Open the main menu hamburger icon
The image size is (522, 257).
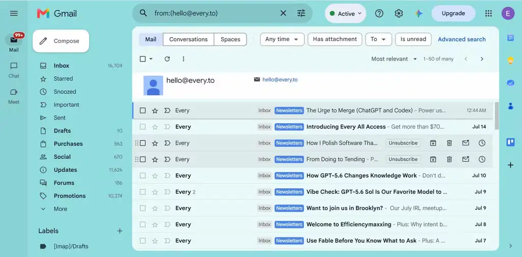coord(14,13)
